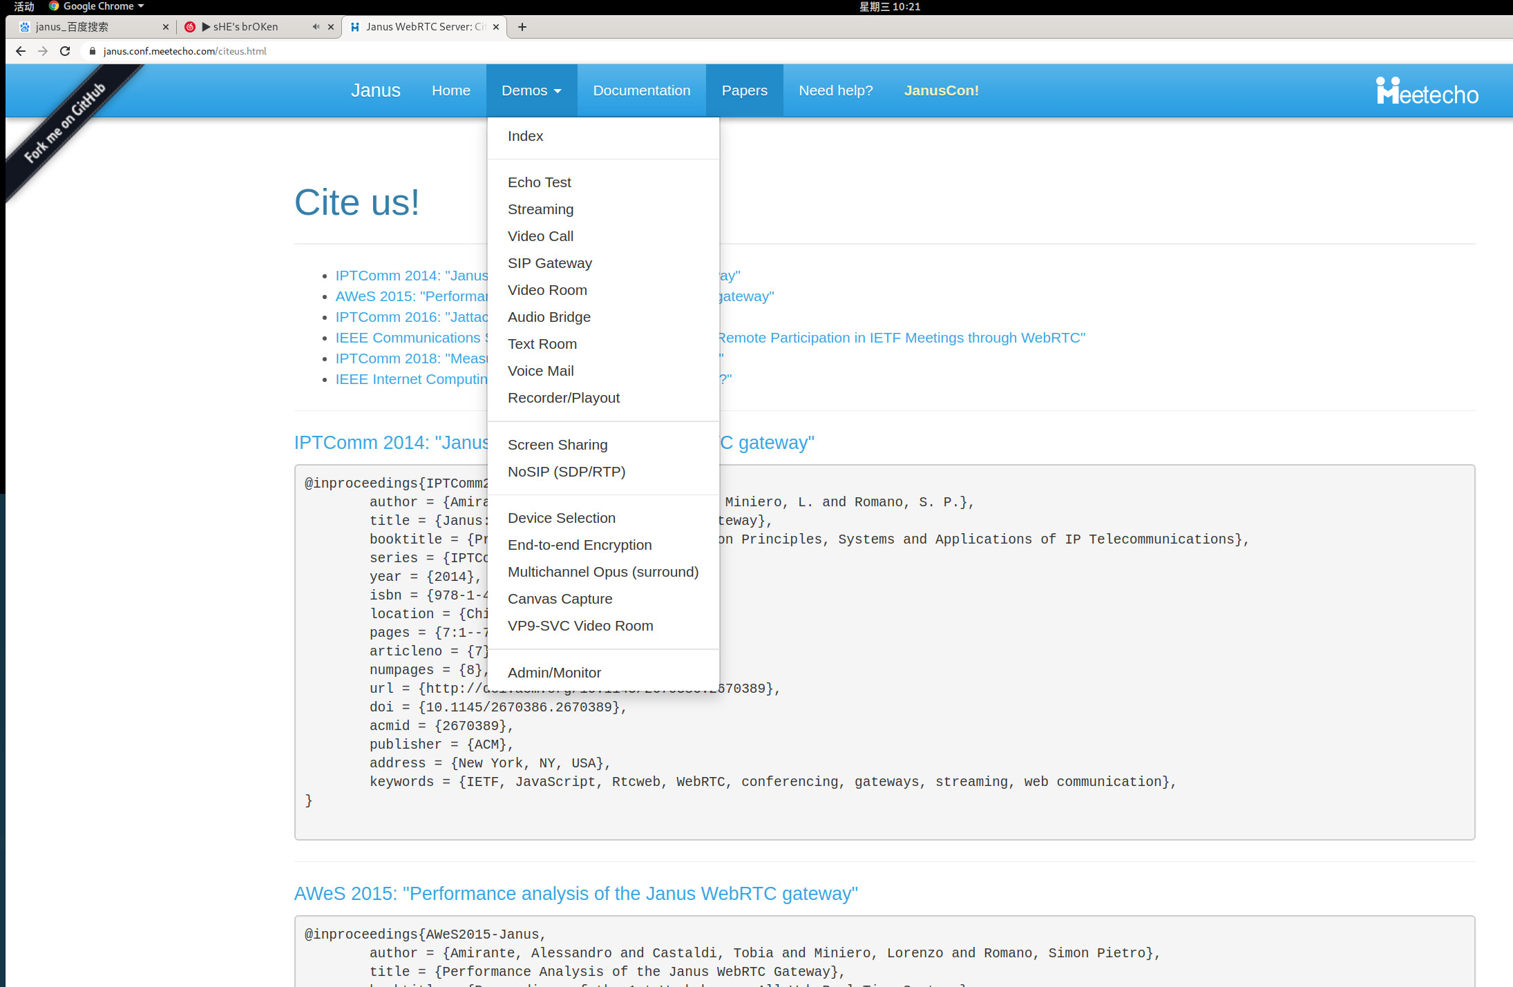Click the Fork me on GitHub ribbon

click(x=66, y=122)
